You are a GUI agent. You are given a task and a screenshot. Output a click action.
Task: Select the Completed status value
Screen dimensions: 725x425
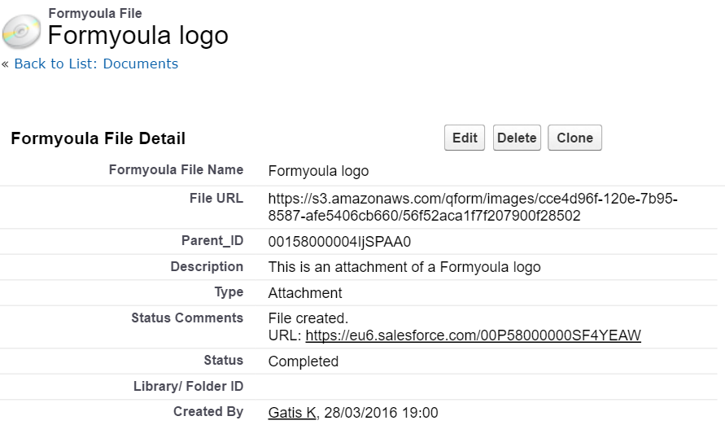point(304,361)
